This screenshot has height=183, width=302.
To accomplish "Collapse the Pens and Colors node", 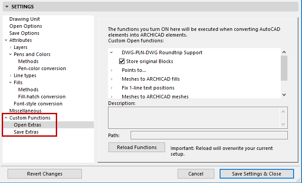I will pyautogui.click(x=10, y=54).
